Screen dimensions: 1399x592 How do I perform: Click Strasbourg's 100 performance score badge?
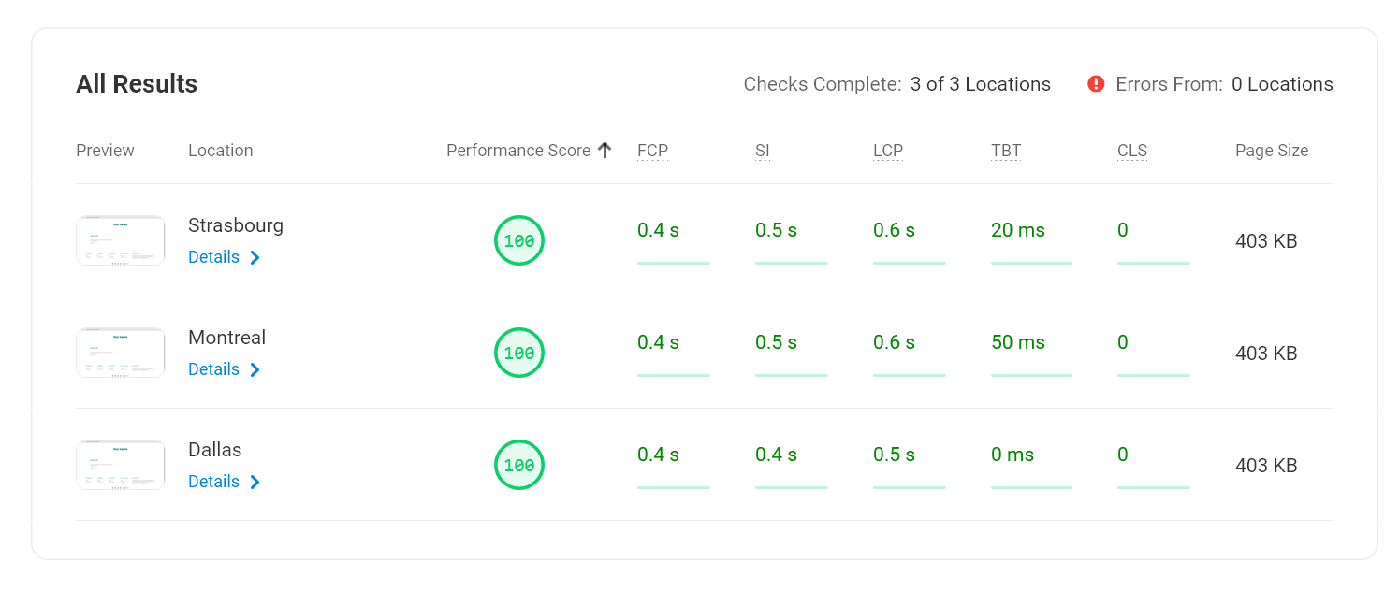tap(519, 240)
